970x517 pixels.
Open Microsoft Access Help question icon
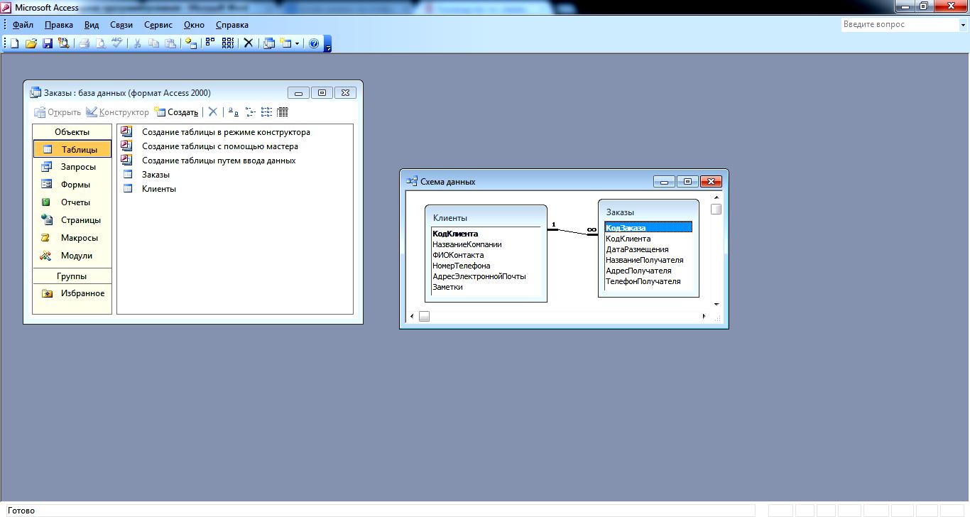coord(314,43)
